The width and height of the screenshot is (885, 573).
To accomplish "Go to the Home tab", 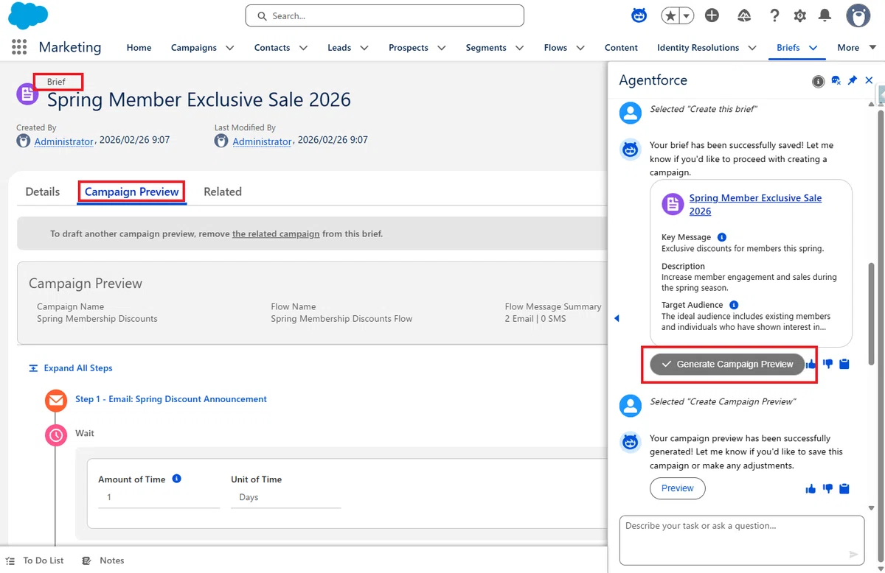I will (139, 47).
